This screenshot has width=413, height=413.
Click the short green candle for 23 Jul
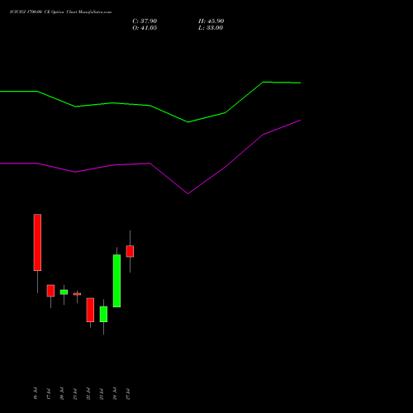[103, 314]
